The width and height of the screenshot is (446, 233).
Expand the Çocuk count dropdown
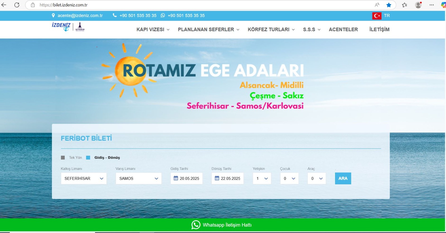click(289, 179)
